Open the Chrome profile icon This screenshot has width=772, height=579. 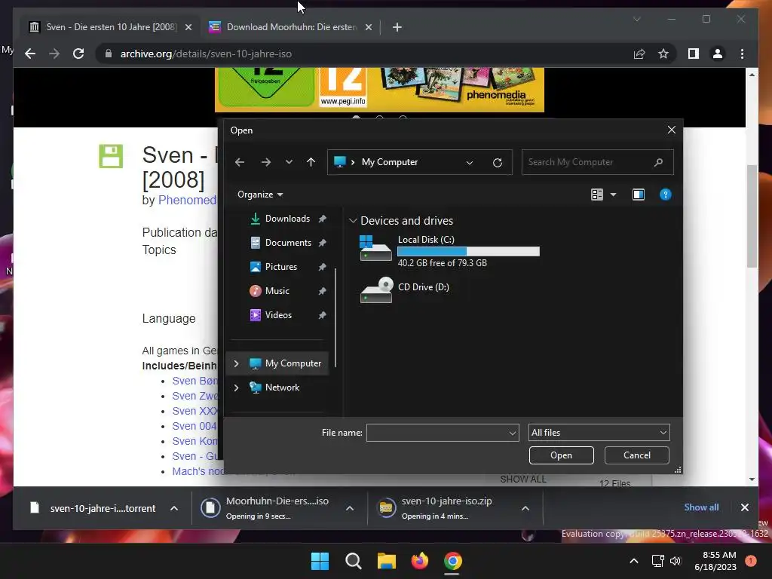click(x=718, y=54)
